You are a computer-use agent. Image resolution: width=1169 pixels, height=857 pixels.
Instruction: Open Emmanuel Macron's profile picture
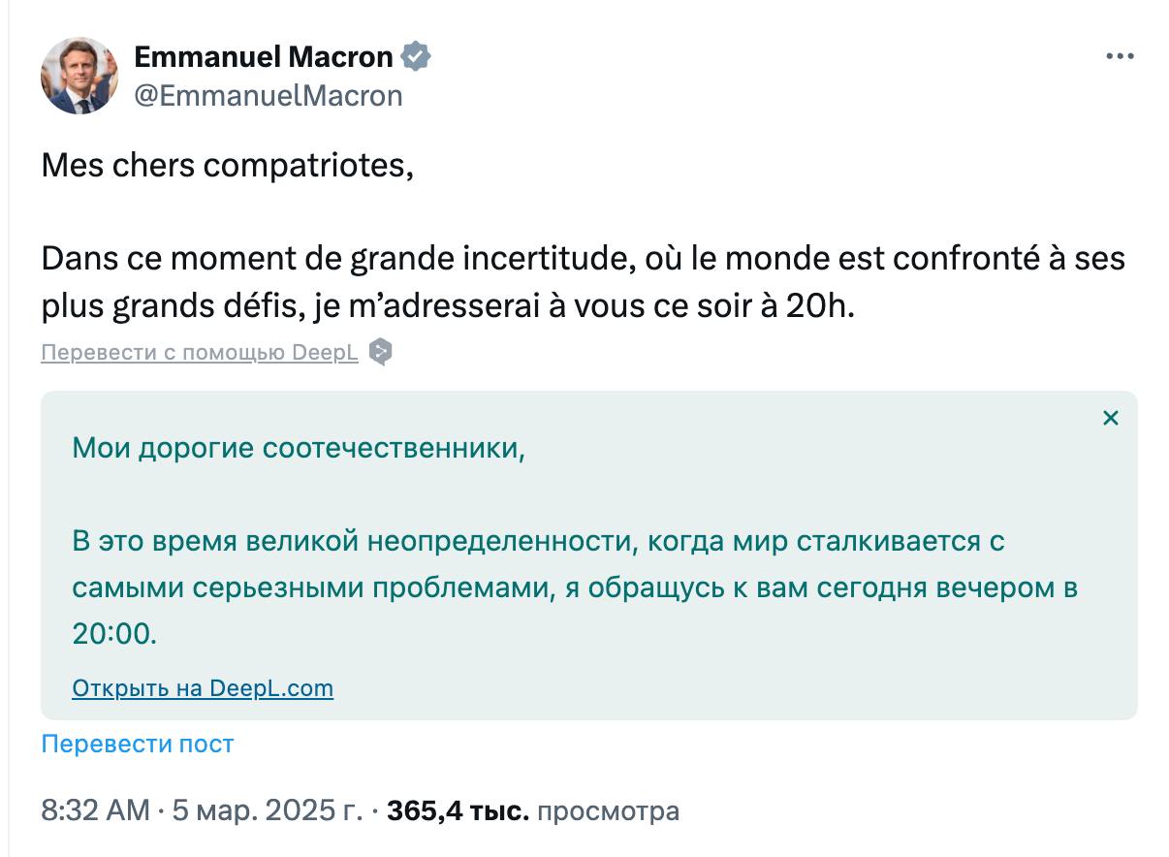(79, 76)
